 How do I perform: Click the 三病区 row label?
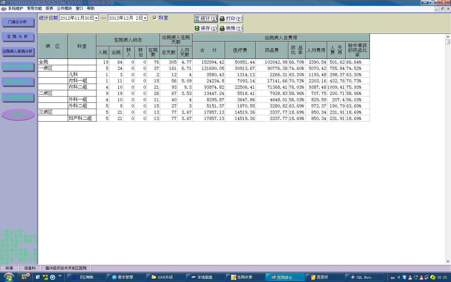pyautogui.click(x=53, y=112)
